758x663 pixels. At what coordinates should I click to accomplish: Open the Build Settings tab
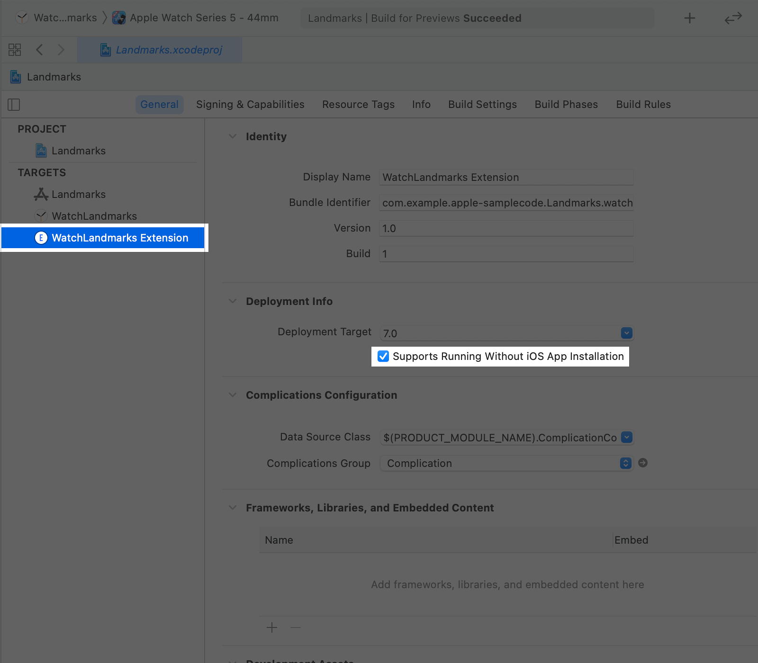point(482,105)
